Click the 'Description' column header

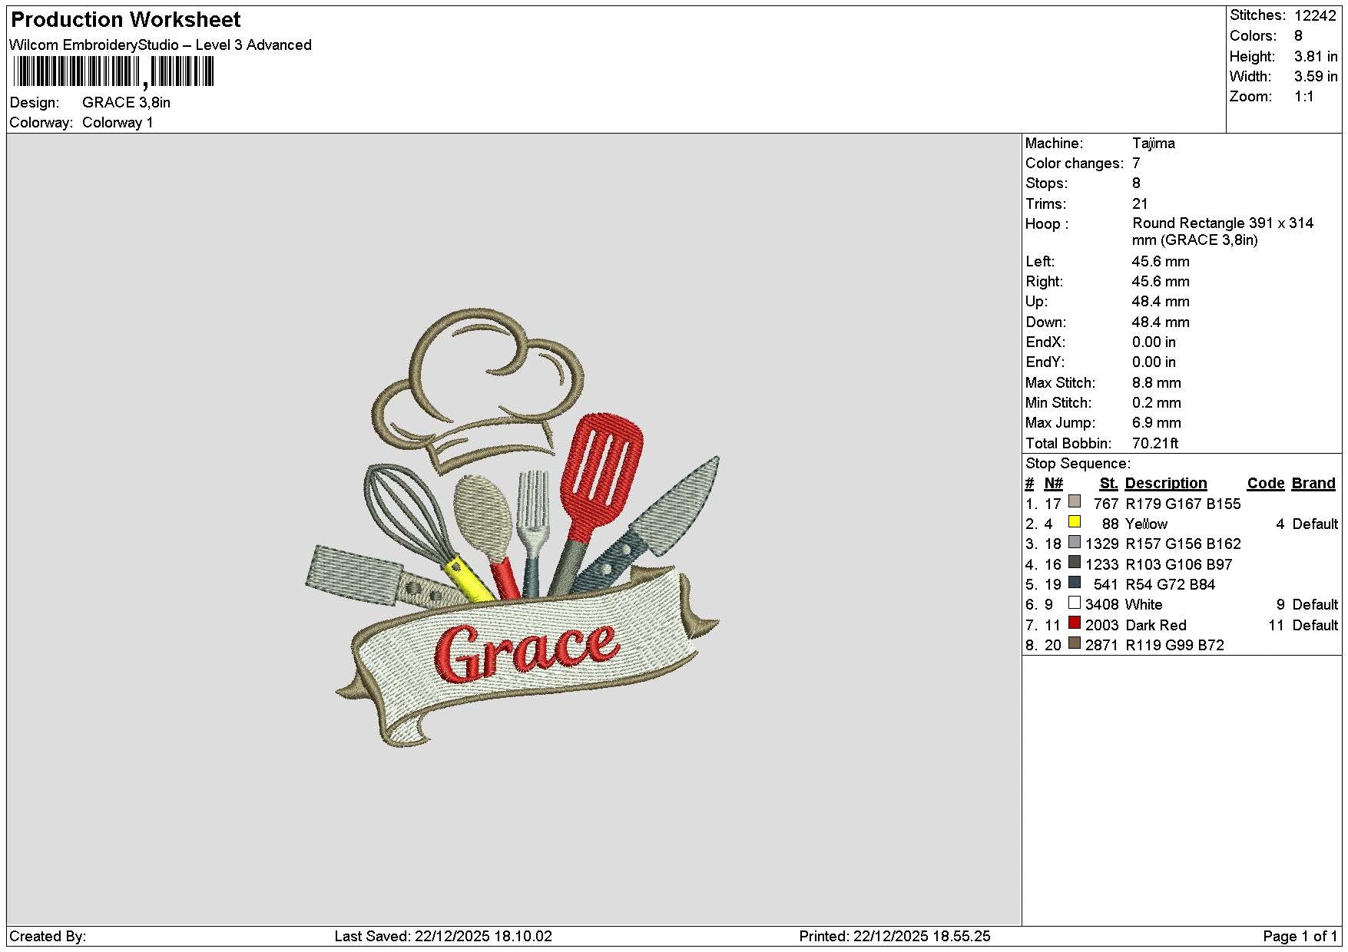1166,484
